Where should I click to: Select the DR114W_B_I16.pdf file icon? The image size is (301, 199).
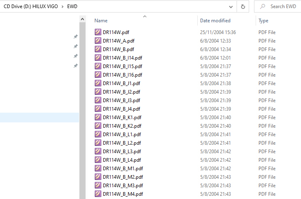(x=98, y=75)
